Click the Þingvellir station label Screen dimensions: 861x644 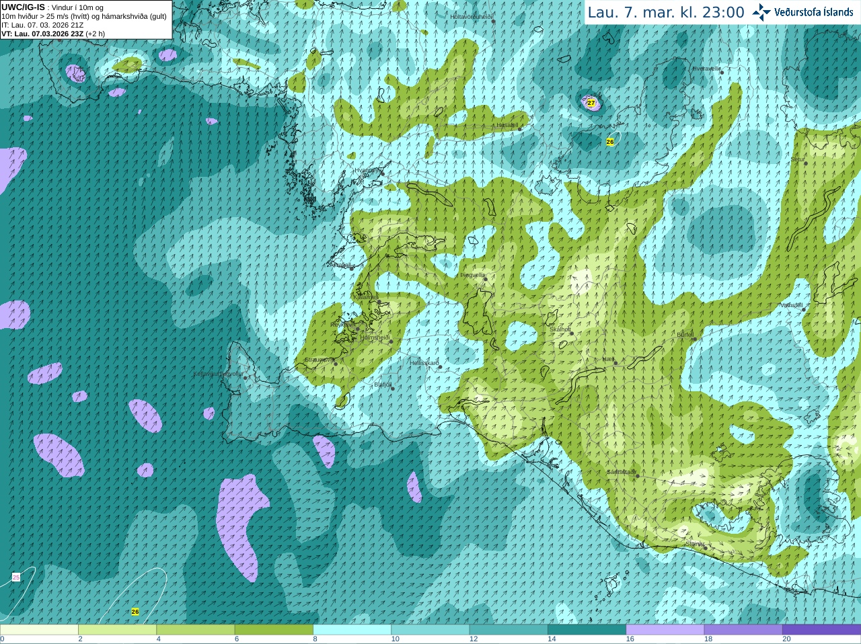[x=473, y=276]
